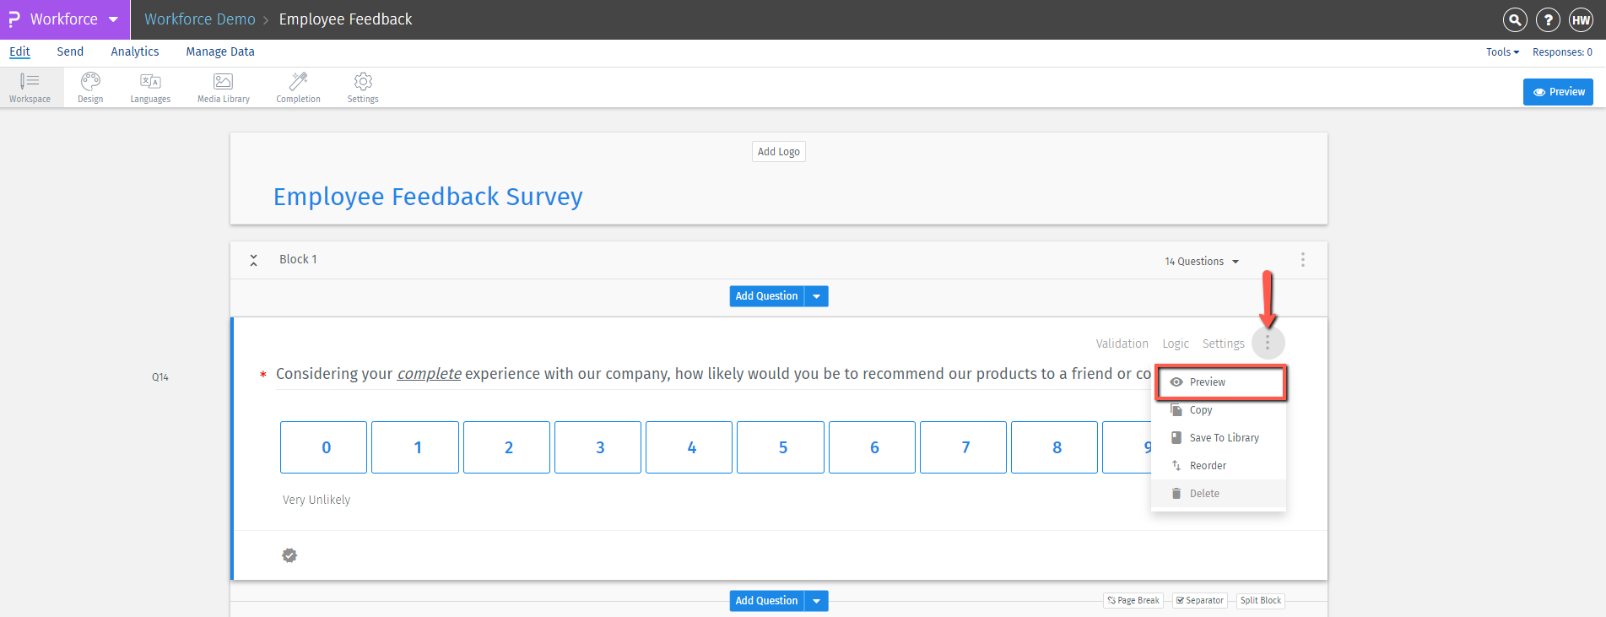Select rating box 6
The height and width of the screenshot is (617, 1606).
(872, 447)
